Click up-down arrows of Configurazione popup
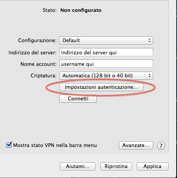 (x=149, y=41)
